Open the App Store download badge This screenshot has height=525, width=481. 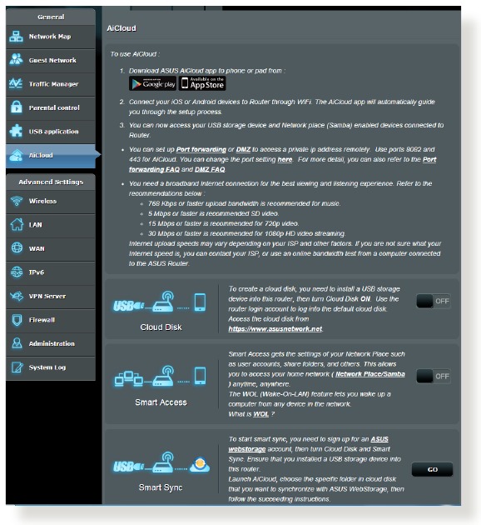point(202,83)
